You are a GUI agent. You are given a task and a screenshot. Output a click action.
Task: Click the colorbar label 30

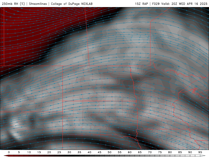coord(69,152)
